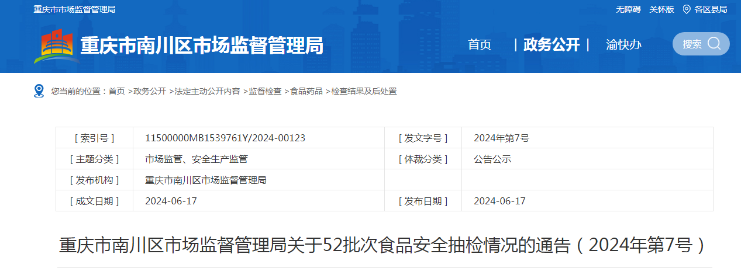Click the [ 发文字号 ] label cell
This screenshot has height=268, width=741.
pyautogui.click(x=423, y=138)
